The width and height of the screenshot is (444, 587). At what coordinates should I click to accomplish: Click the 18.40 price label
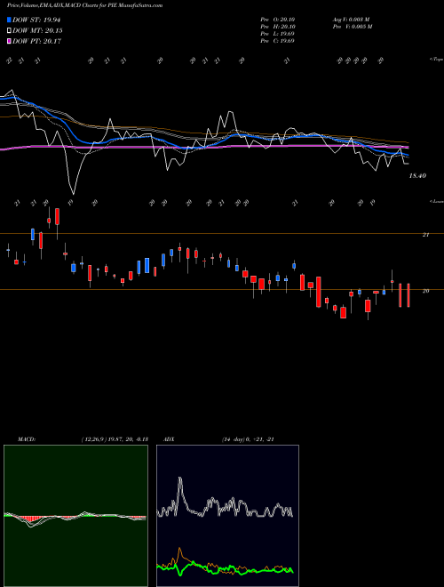(417, 175)
